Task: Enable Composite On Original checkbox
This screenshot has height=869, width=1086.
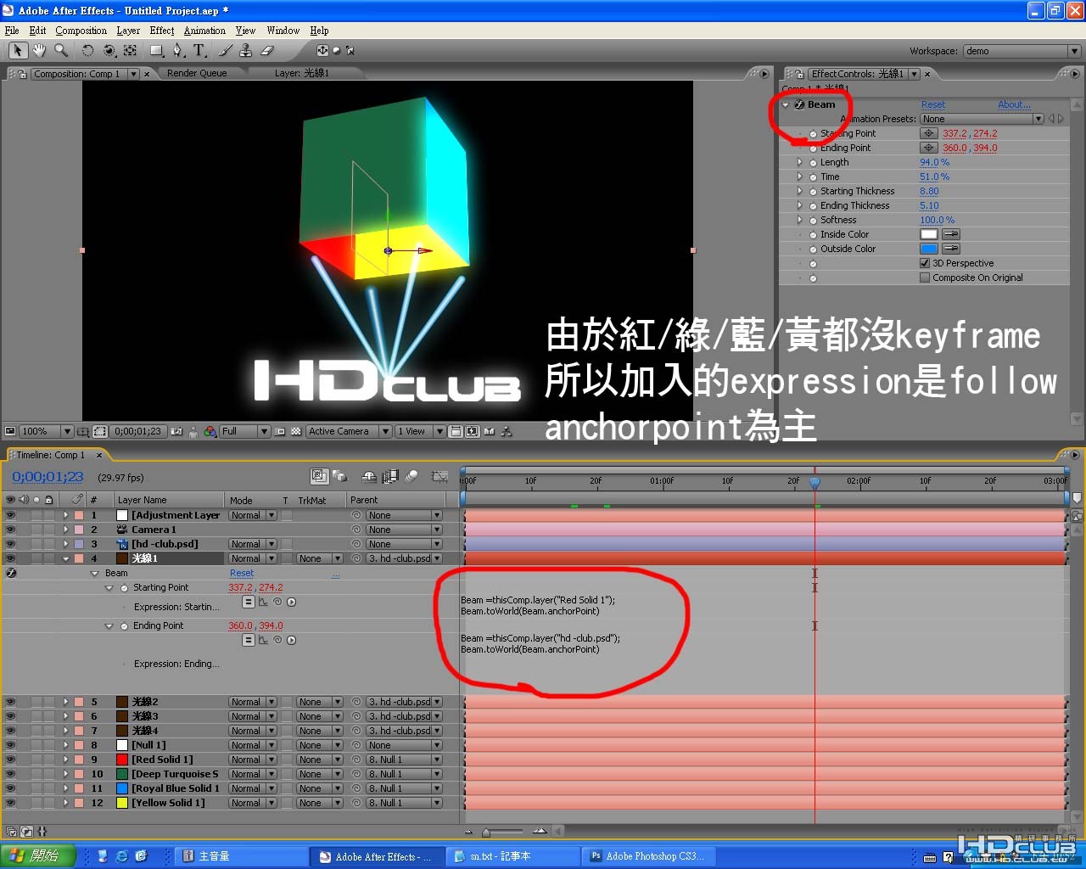Action: tap(925, 278)
